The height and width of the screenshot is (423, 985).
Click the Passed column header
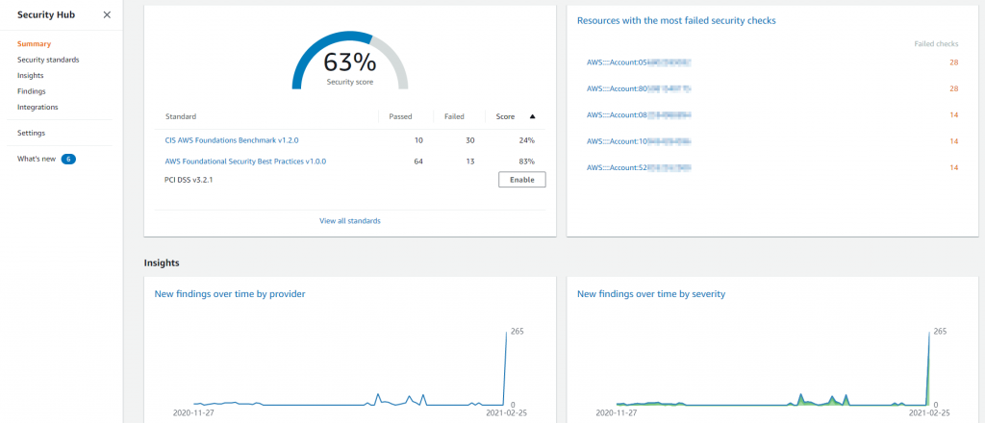400,116
